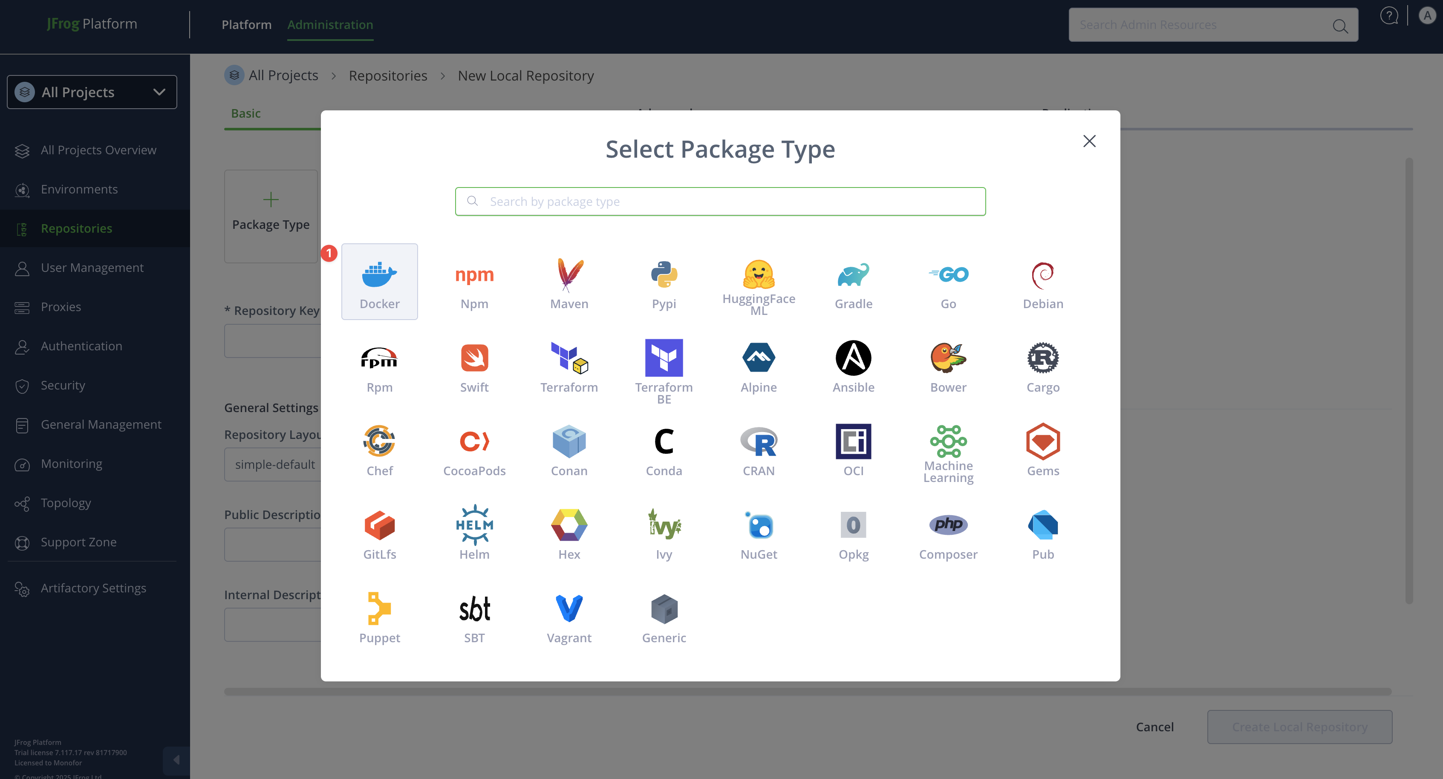Expand the All Projects dropdown
The image size is (1443, 779).
click(x=92, y=92)
